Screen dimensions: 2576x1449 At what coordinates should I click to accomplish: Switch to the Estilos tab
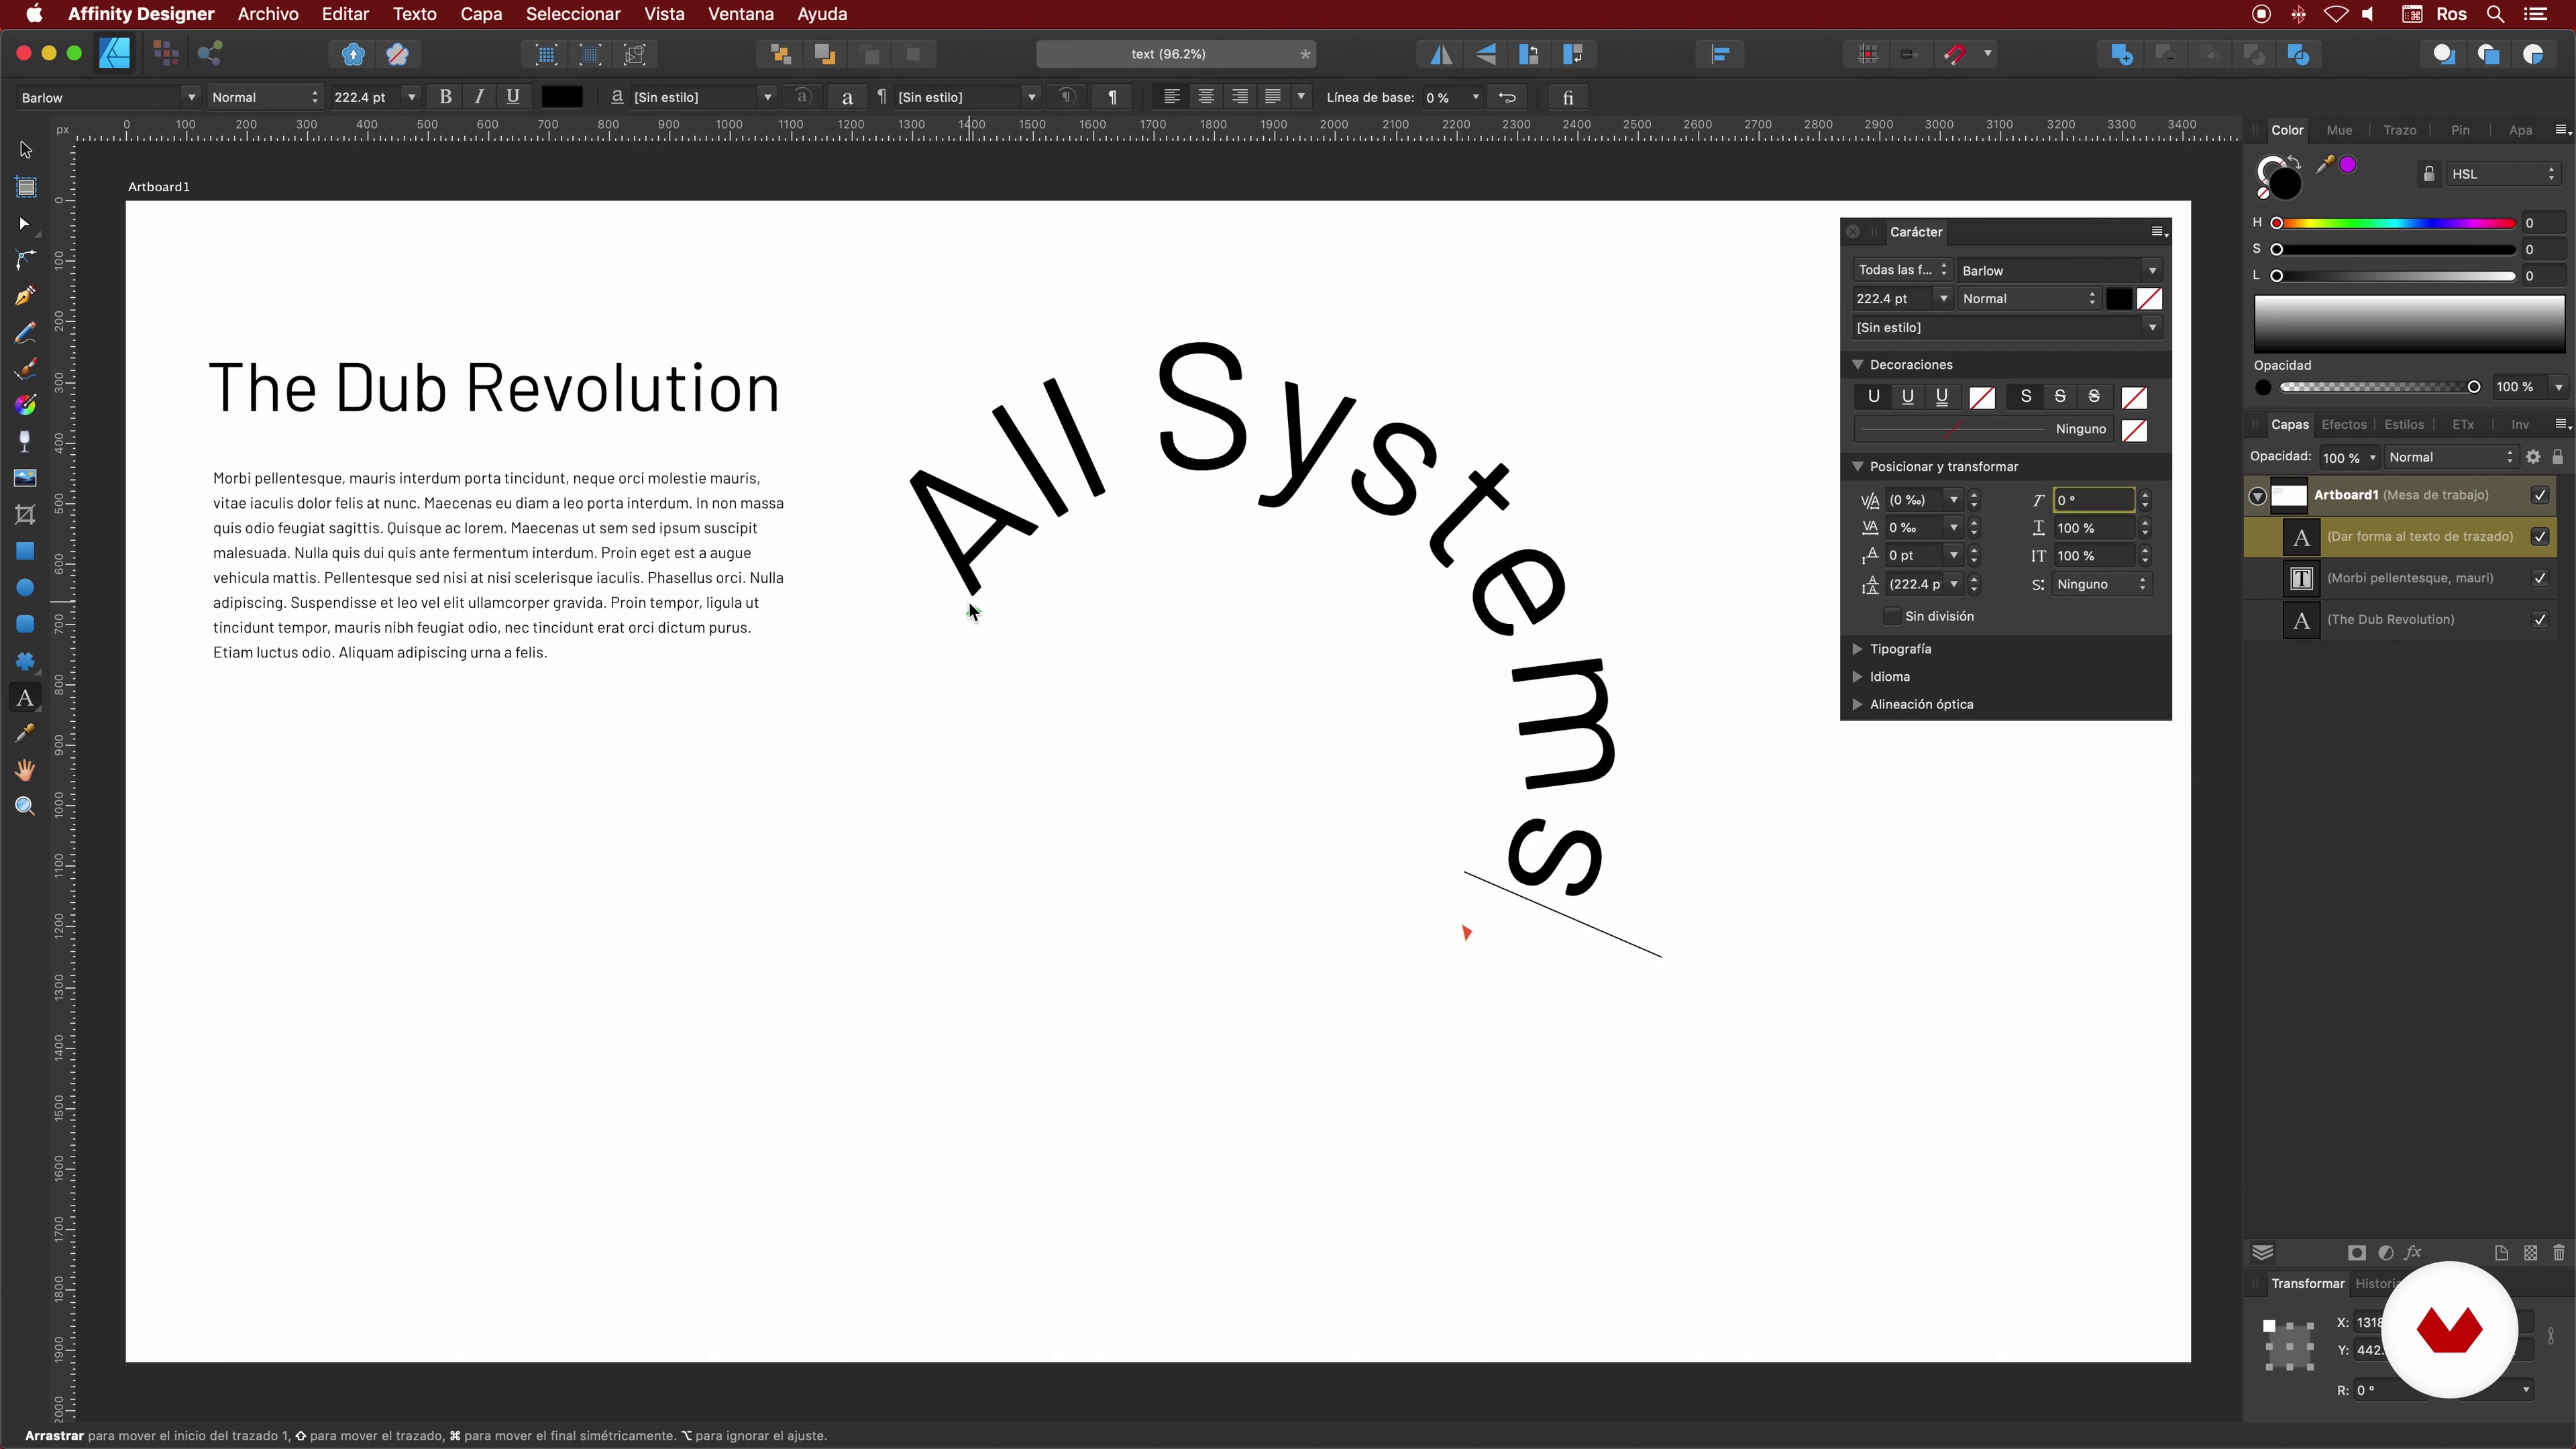pos(2404,425)
